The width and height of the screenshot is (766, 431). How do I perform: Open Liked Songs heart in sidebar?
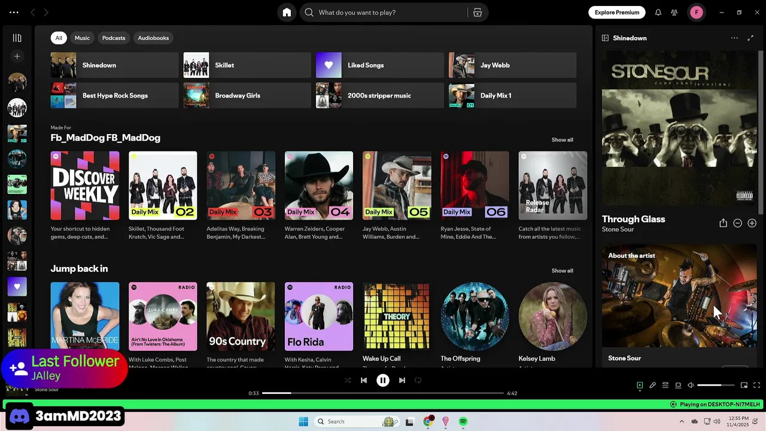coord(17,286)
